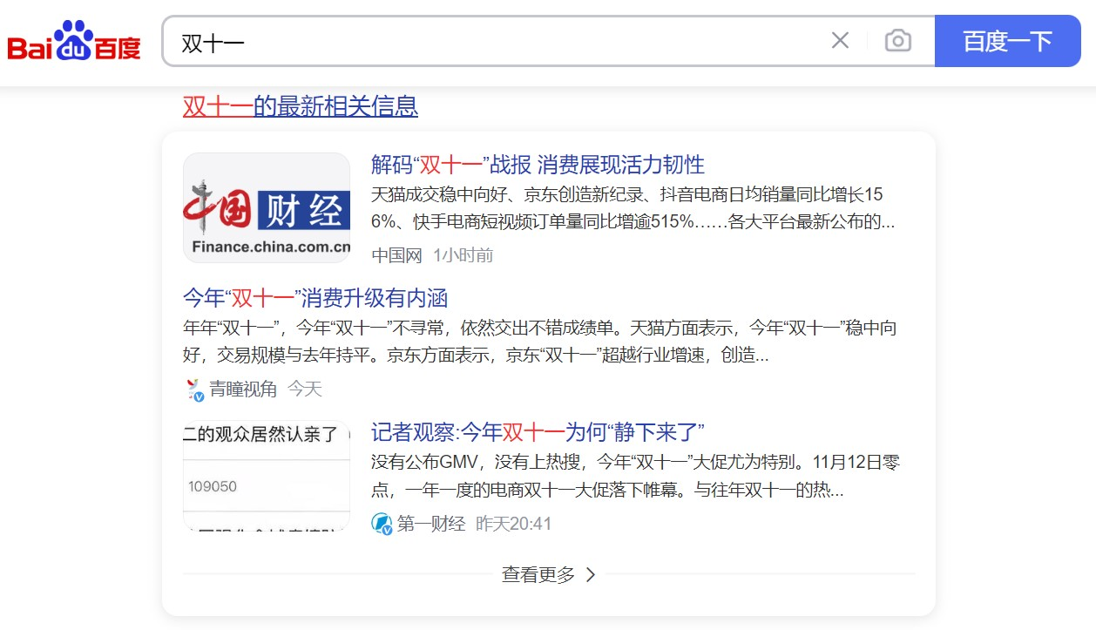
Task: Click the 百度一下 search button
Action: [1008, 41]
